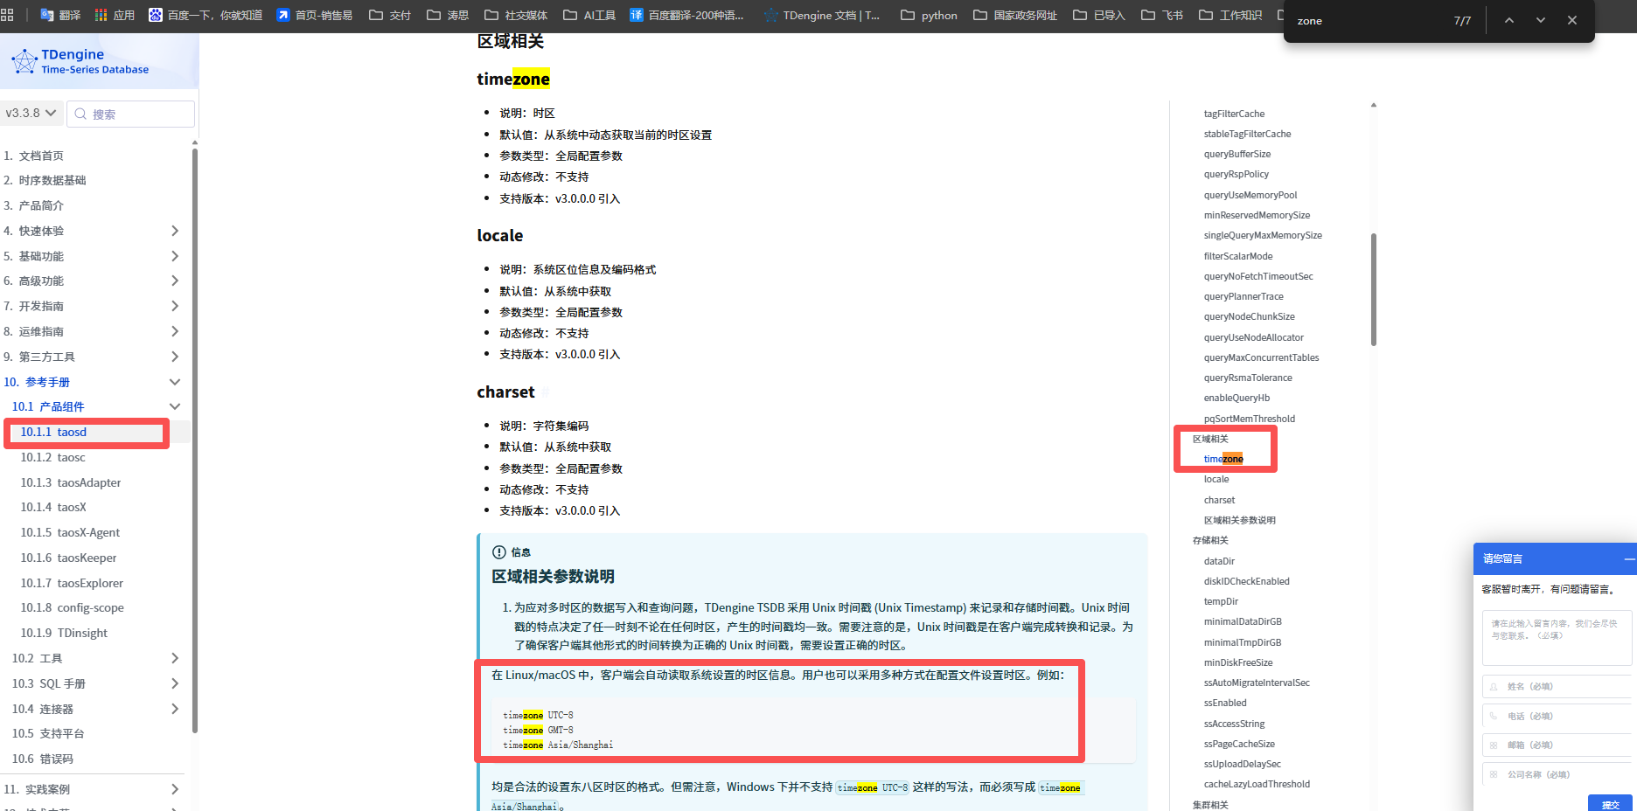Open 10.1.6 taosKeeper page

click(68, 558)
